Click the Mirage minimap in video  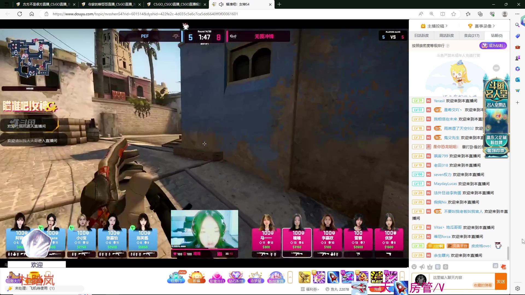tap(30, 58)
